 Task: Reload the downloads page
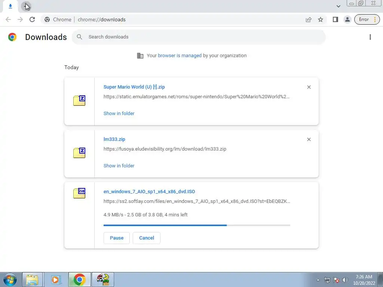tap(32, 19)
